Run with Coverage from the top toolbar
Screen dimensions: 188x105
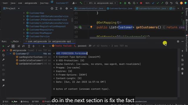(130, 3)
